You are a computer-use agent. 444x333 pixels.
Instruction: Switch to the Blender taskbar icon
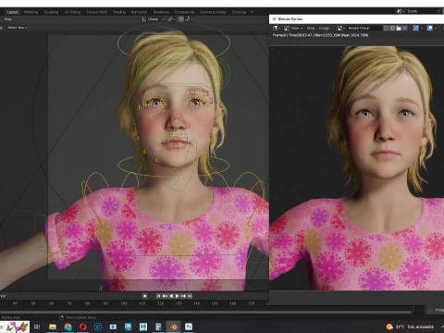(174, 327)
